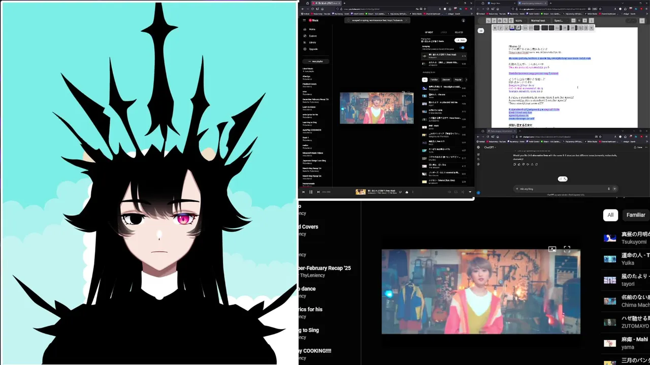Switch to the LYRICS tab
The image size is (650, 365).
444,32
